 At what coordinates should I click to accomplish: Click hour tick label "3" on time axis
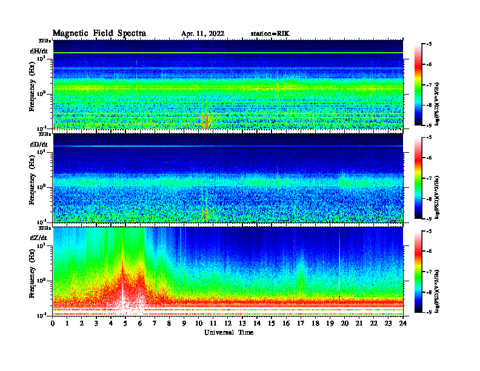coord(96,323)
